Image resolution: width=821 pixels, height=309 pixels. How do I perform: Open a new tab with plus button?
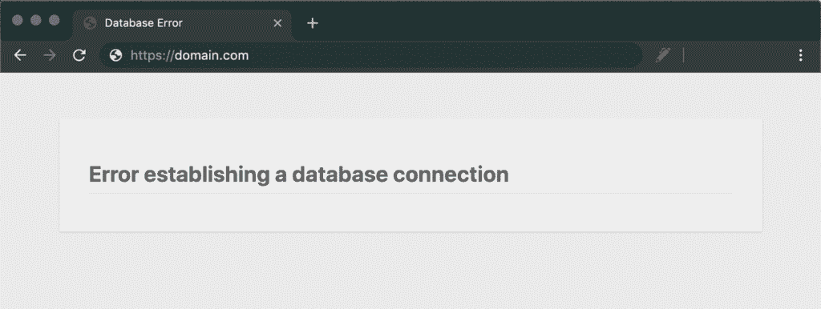coord(313,23)
